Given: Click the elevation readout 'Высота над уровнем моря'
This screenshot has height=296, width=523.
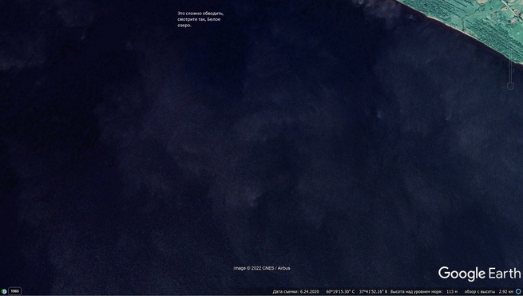Looking at the screenshot, I should tap(424, 292).
